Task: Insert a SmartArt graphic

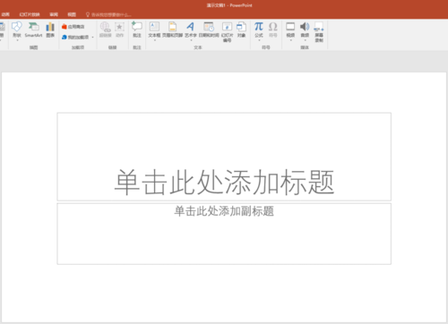Action: 33,30
